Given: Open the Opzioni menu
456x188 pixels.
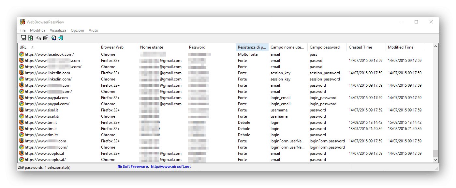Looking at the screenshot, I should (x=77, y=30).
